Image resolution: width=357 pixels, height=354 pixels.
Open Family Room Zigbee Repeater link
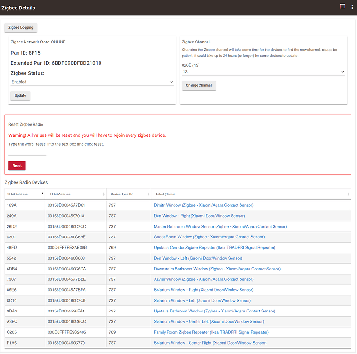coord(211,332)
